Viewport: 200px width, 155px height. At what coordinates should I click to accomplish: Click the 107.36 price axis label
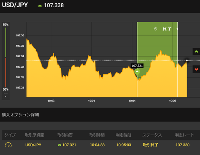[20, 36]
